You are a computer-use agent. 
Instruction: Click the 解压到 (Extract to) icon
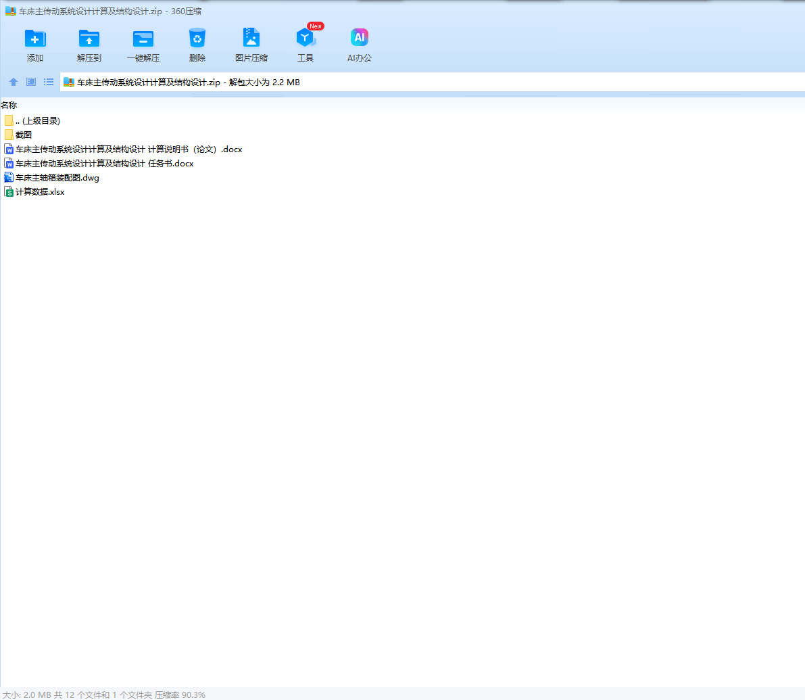pyautogui.click(x=89, y=39)
